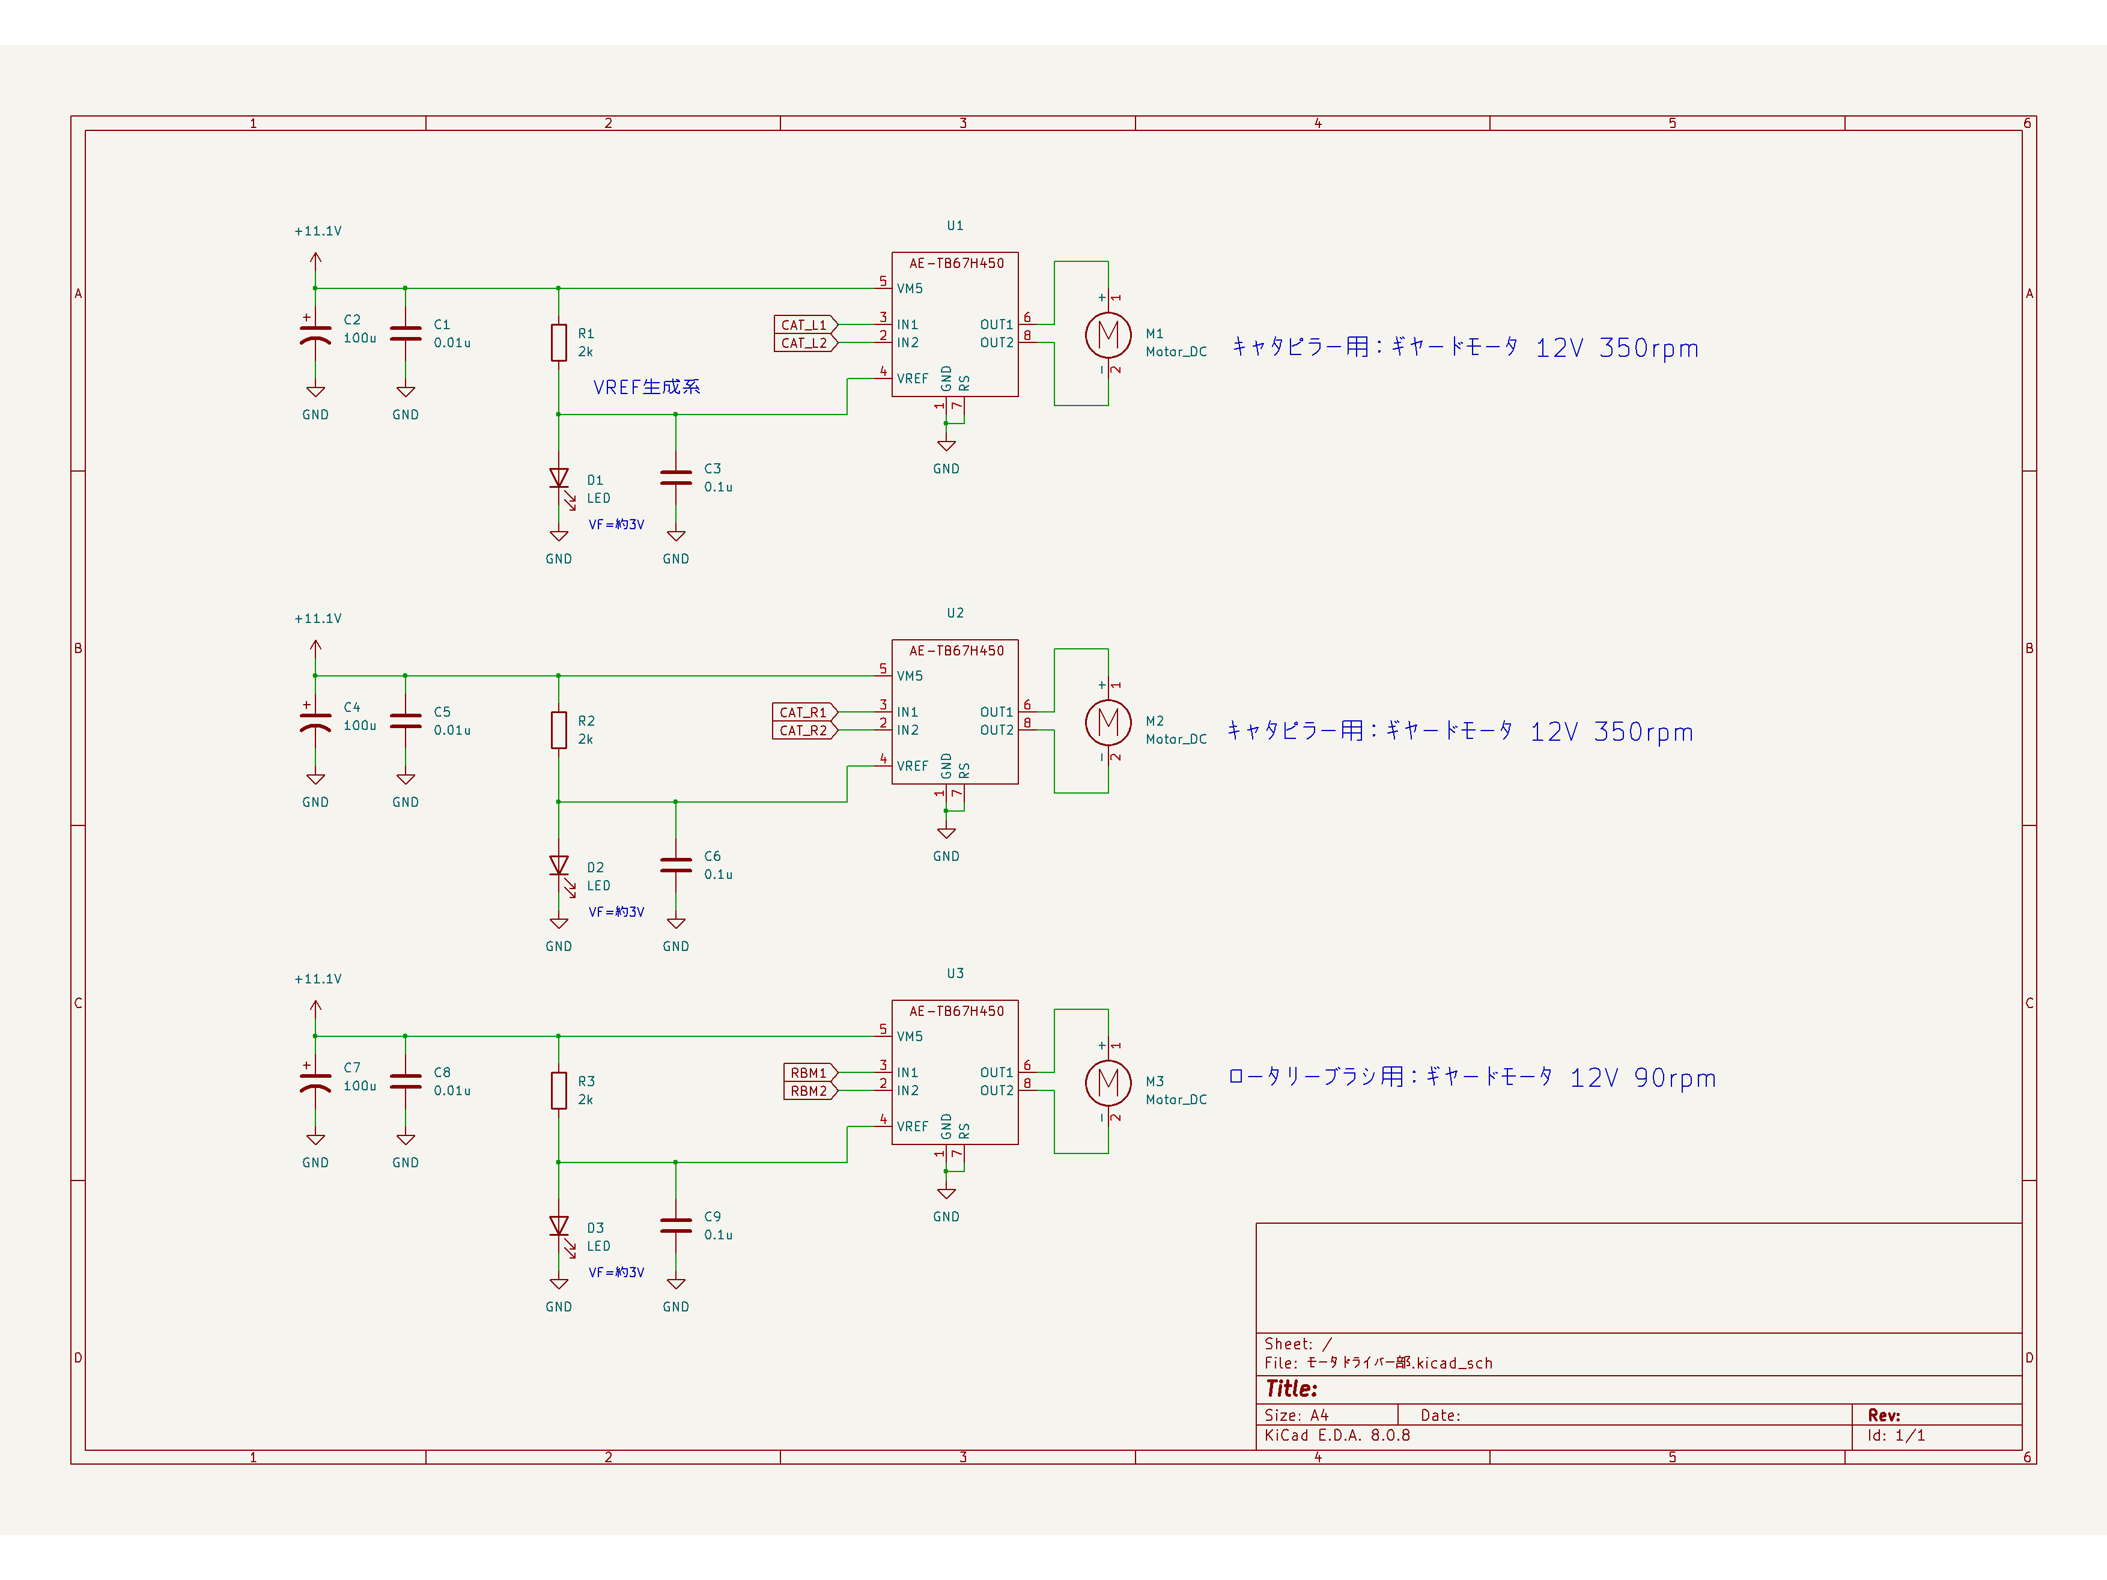Select the M3 motor symbol

(1108, 1082)
